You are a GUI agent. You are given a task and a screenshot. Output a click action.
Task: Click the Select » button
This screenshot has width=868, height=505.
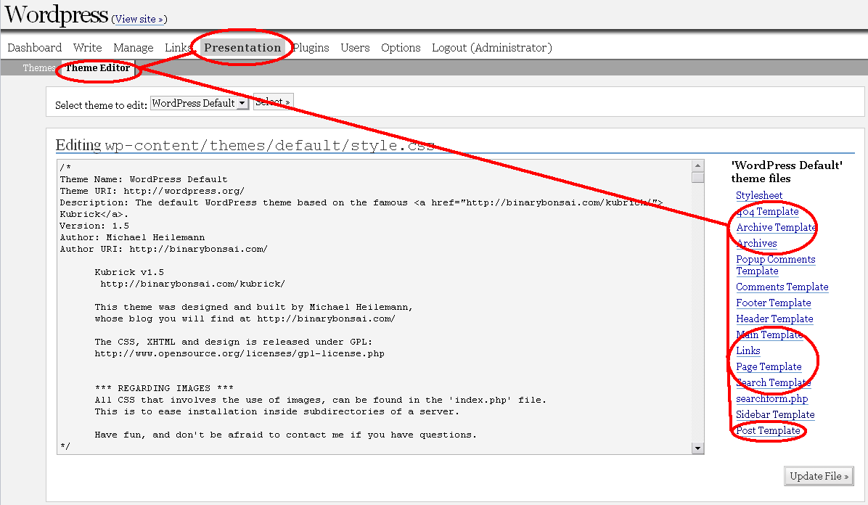coord(273,102)
